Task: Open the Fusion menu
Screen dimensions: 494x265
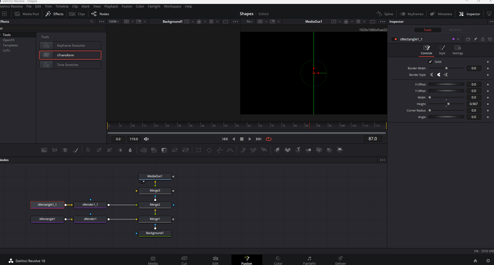Action: pyautogui.click(x=127, y=6)
